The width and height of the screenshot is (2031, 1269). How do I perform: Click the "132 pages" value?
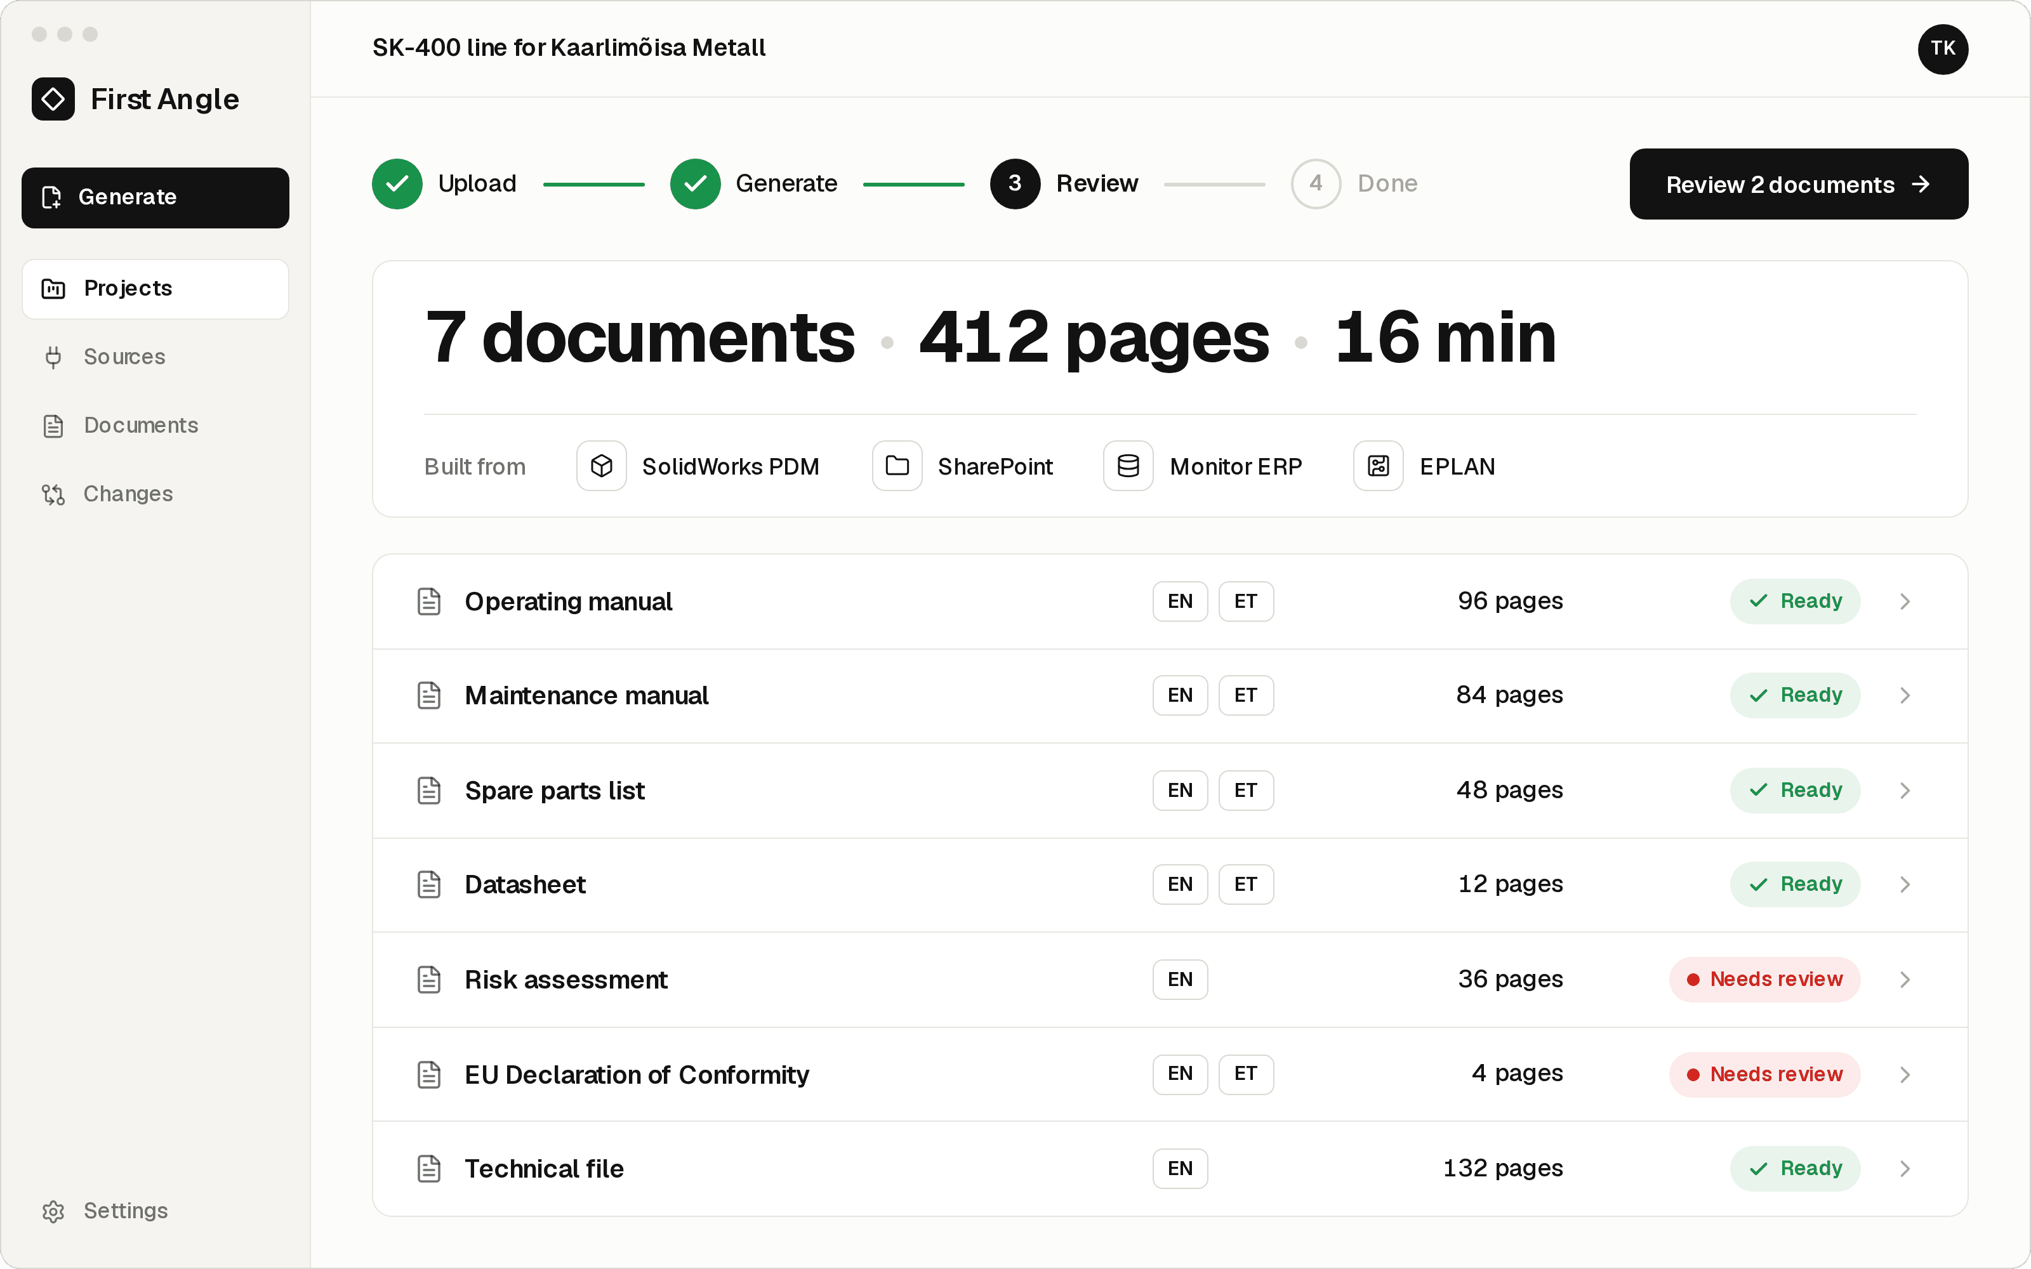(x=1502, y=1168)
